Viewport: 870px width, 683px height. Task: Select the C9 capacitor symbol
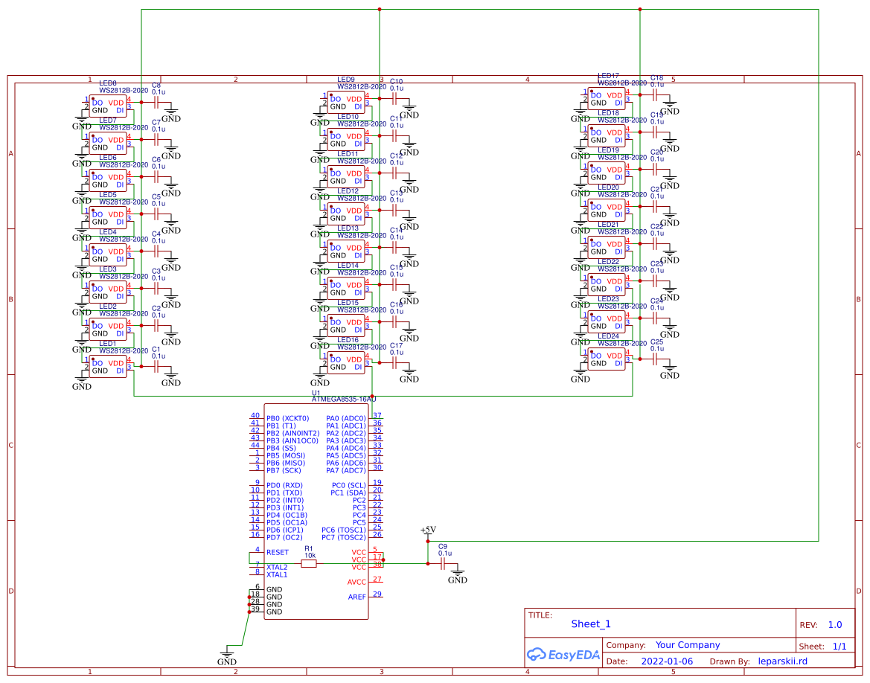[445, 564]
